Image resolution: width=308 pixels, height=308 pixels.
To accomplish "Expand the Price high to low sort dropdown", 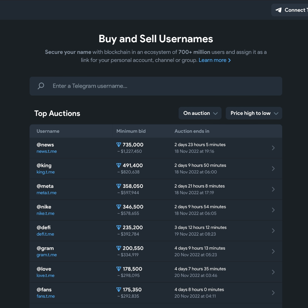I will click(254, 113).
